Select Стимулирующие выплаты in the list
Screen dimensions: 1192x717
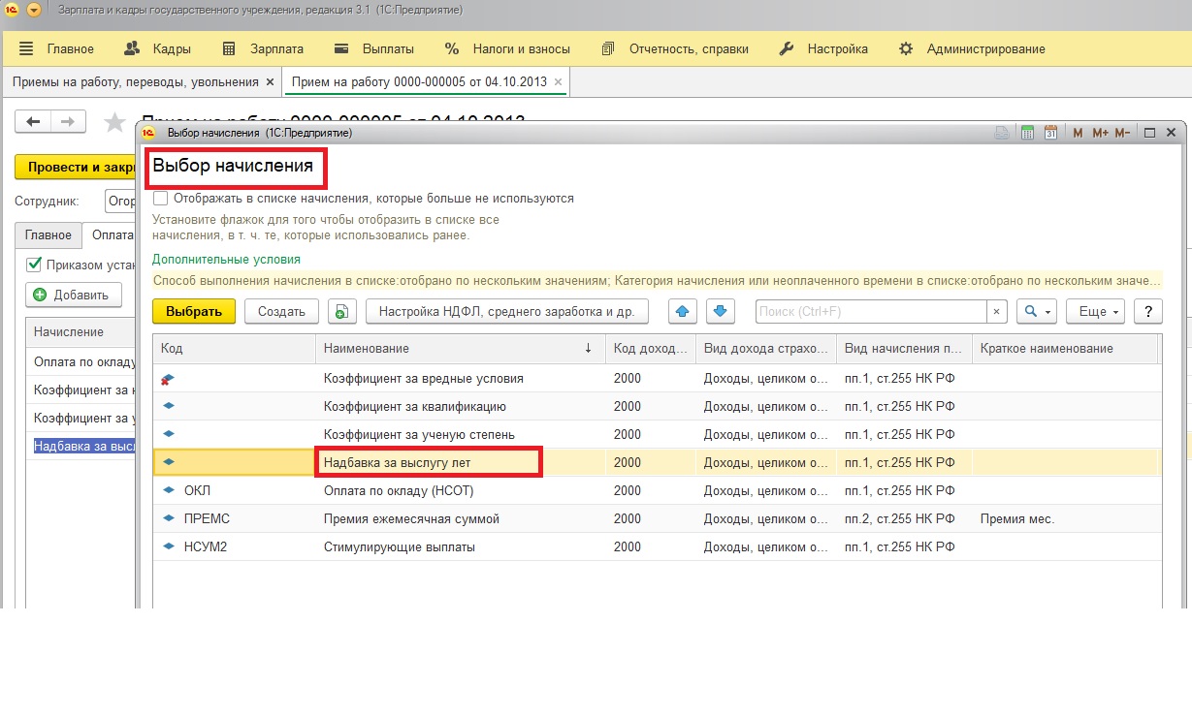[400, 546]
